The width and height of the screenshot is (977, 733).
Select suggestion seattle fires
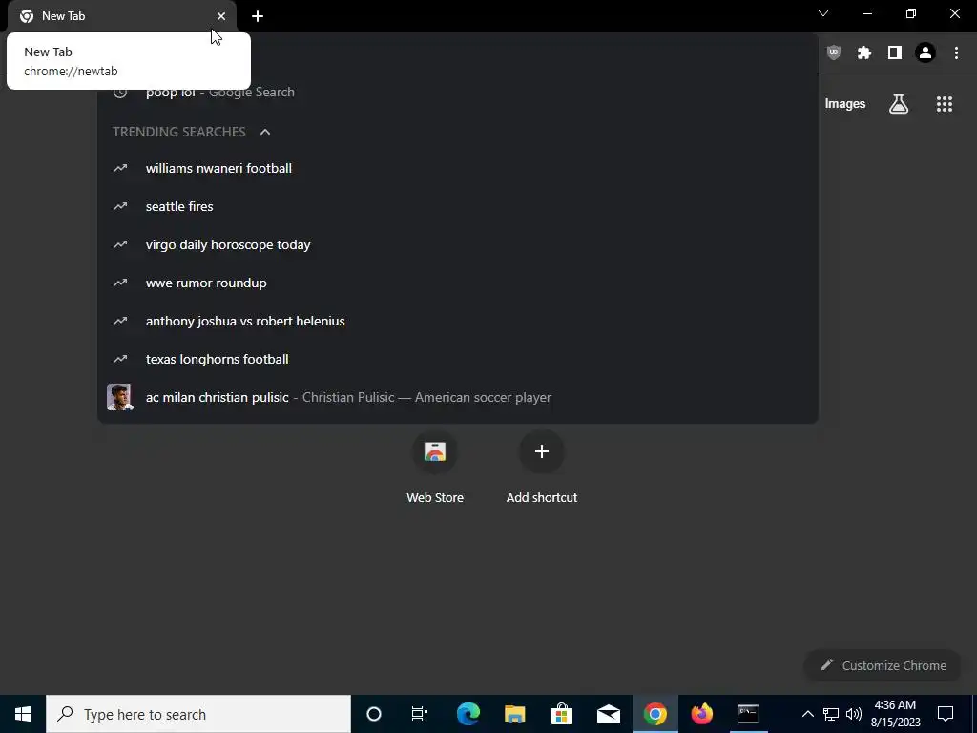[x=458, y=206]
